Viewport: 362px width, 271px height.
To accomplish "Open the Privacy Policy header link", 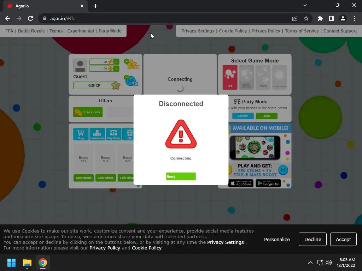I will tap(266, 31).
